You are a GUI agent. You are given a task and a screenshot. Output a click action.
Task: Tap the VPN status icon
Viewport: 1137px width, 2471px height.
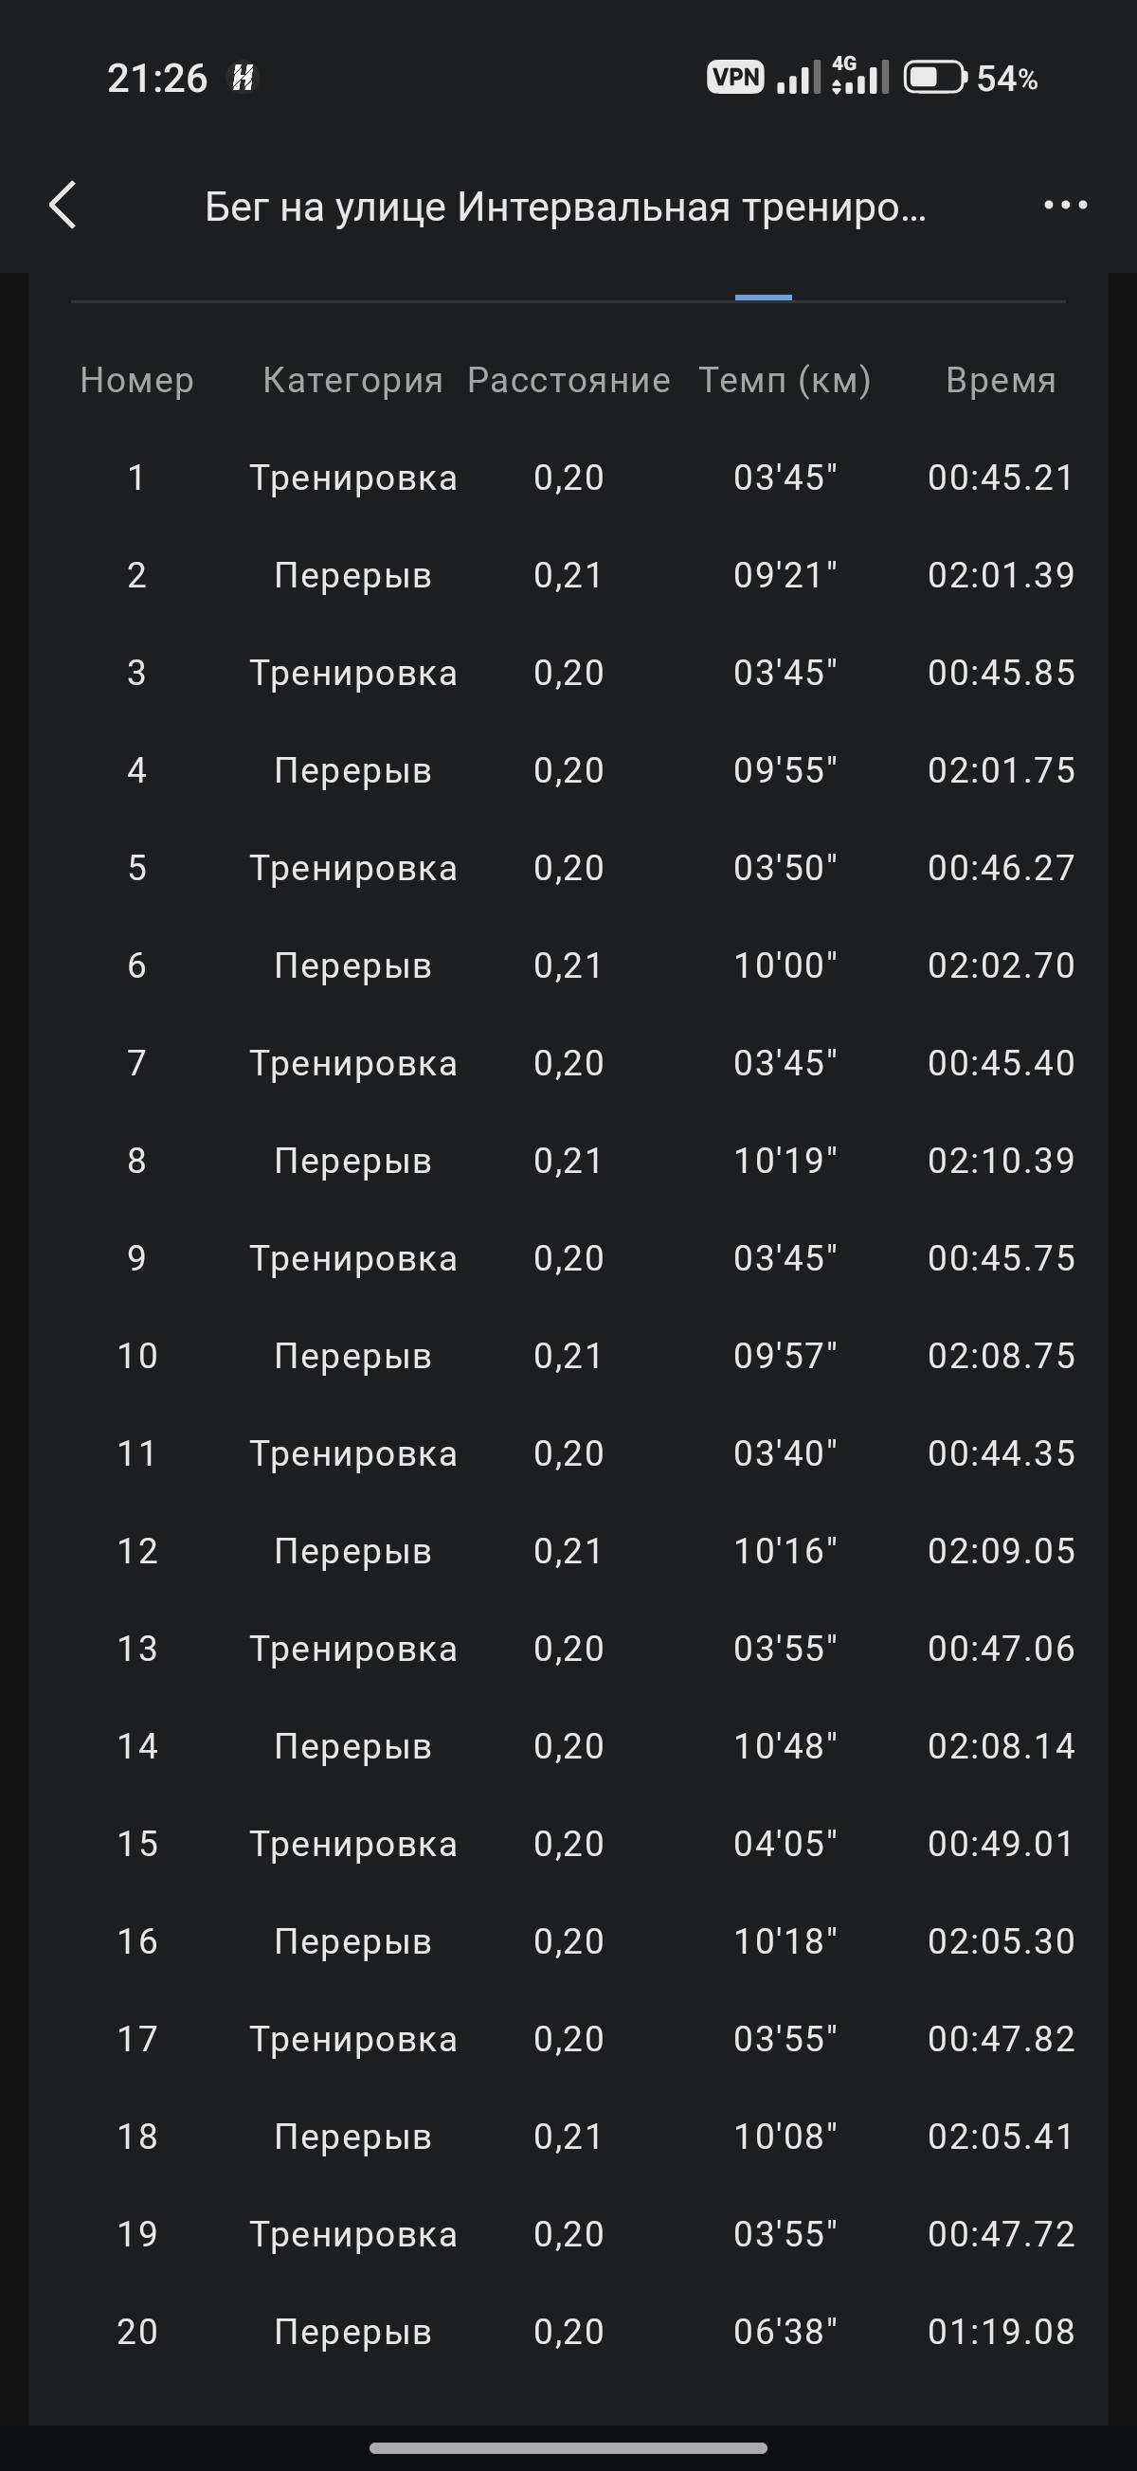(x=735, y=77)
